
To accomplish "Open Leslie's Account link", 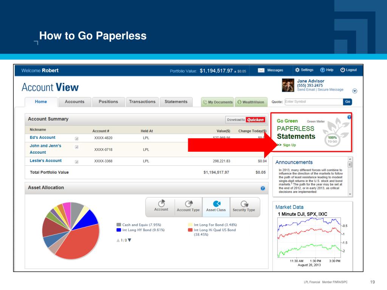I will (x=46, y=160).
